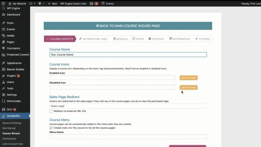Click the Events calendar icon in admin bar
The image size is (261, 147).
[x=103, y=3]
